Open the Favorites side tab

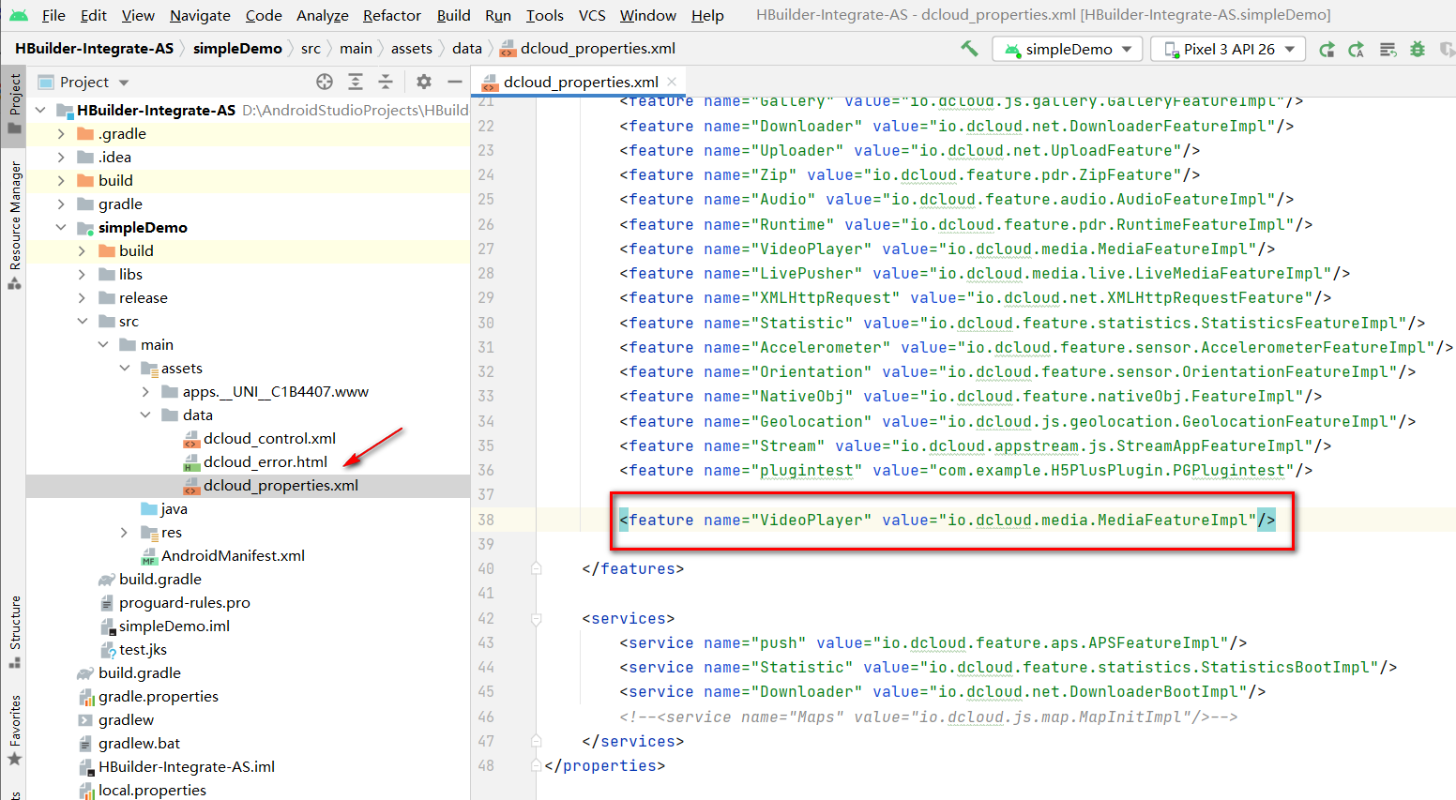[x=14, y=730]
